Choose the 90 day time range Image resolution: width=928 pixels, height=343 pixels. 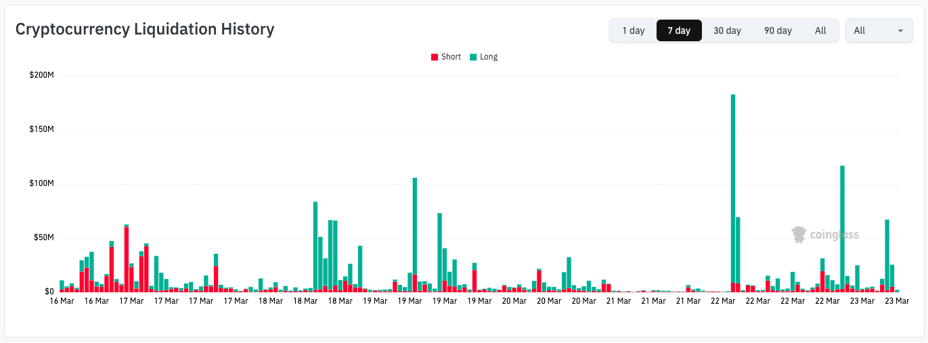[x=778, y=30]
